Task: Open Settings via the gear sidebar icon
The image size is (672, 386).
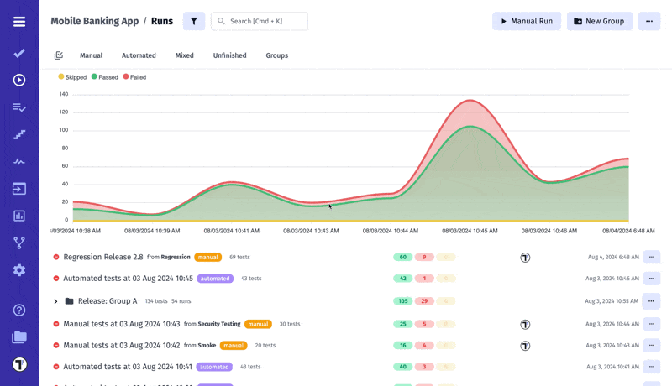Action: tap(19, 270)
